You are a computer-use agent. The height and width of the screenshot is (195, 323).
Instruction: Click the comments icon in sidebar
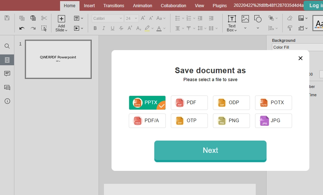click(x=7, y=74)
